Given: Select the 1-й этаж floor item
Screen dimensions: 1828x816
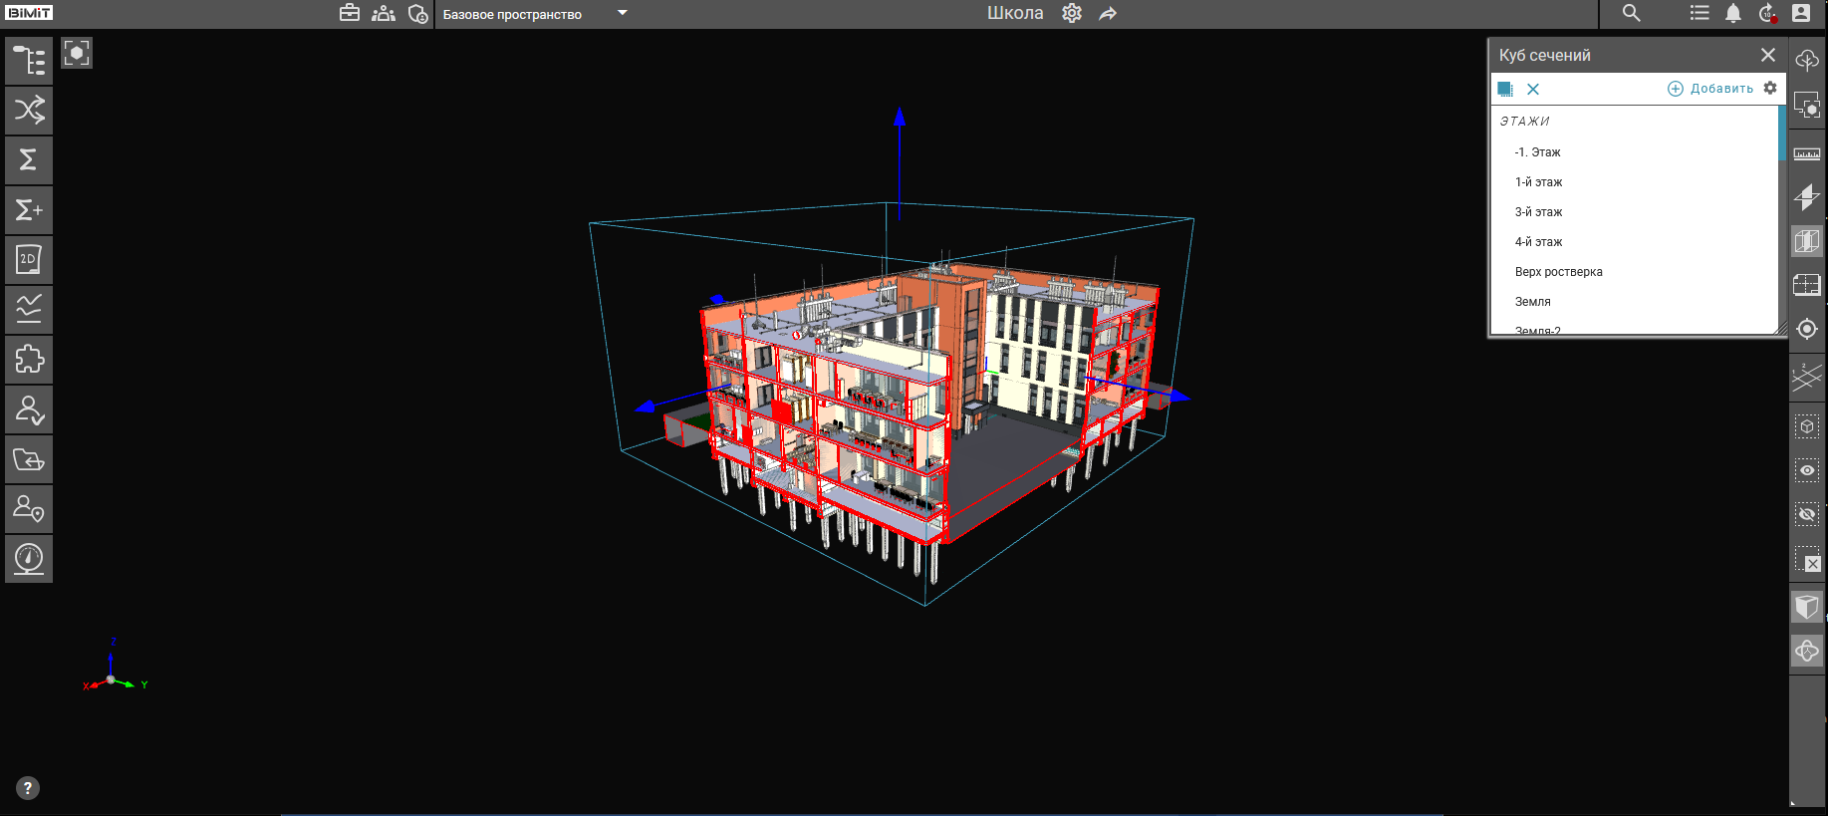Looking at the screenshot, I should [1538, 182].
